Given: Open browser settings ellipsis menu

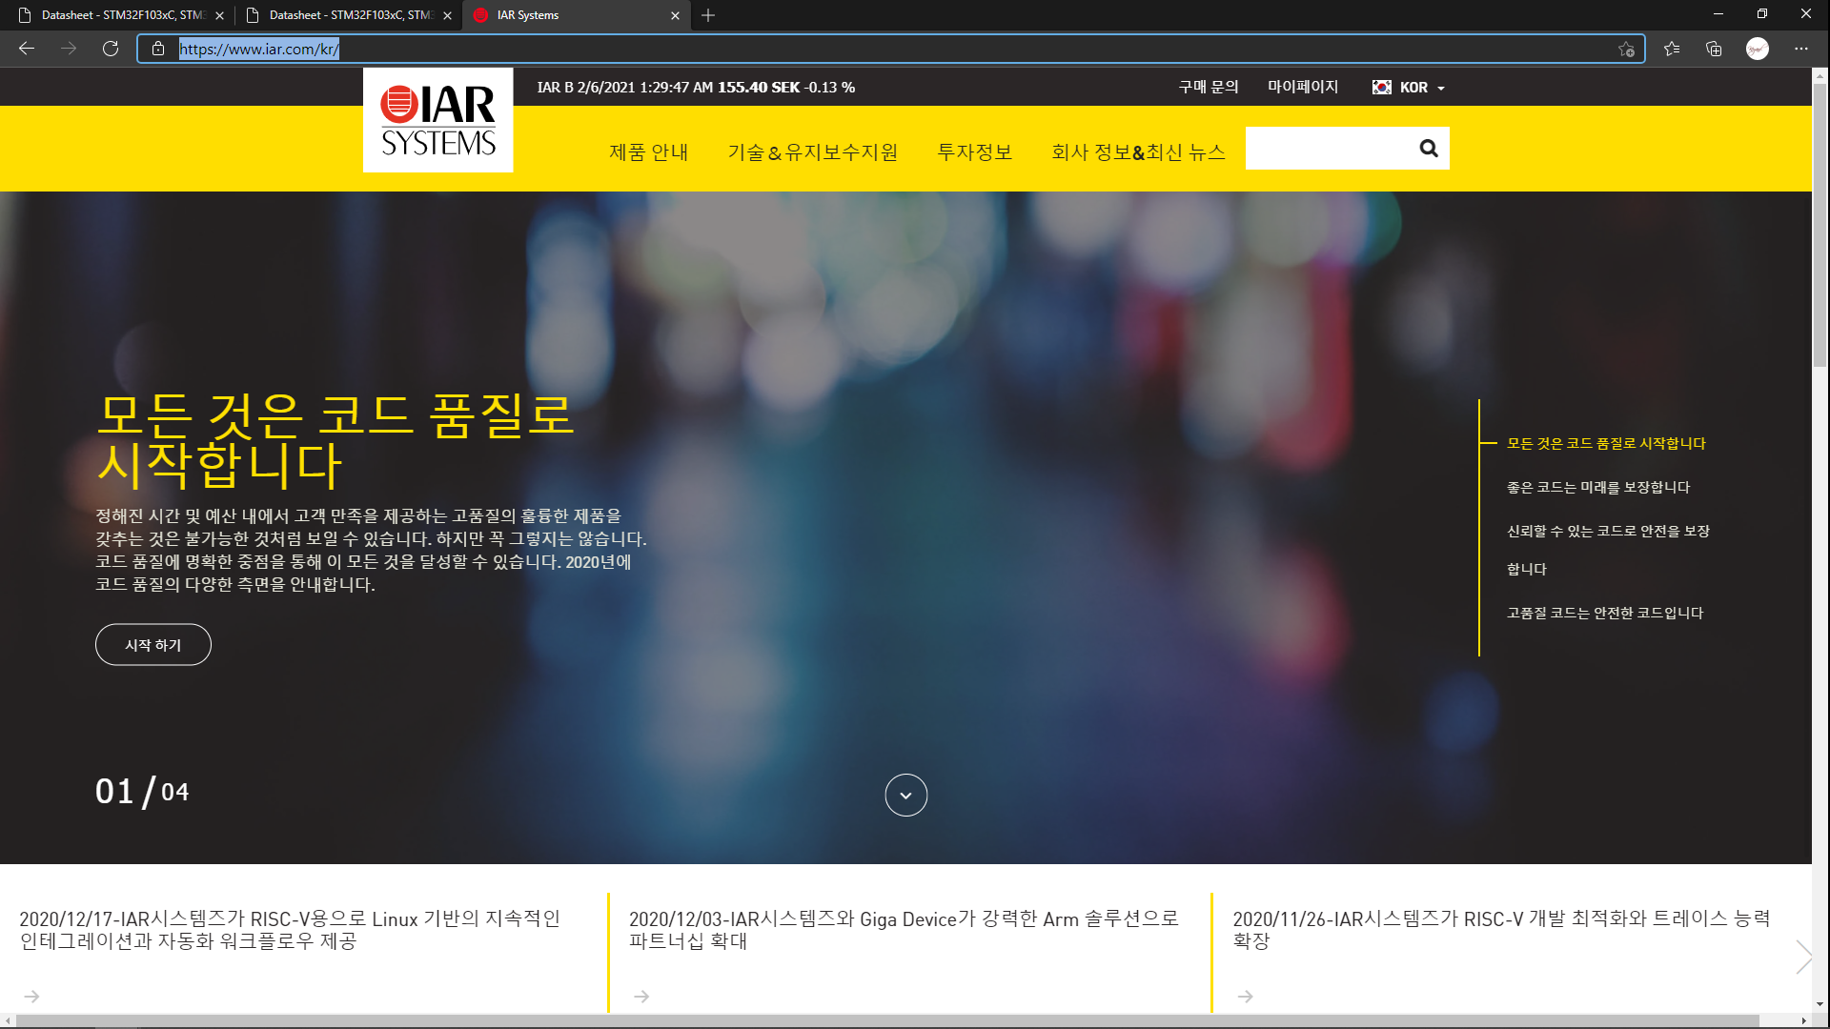Looking at the screenshot, I should point(1800,49).
